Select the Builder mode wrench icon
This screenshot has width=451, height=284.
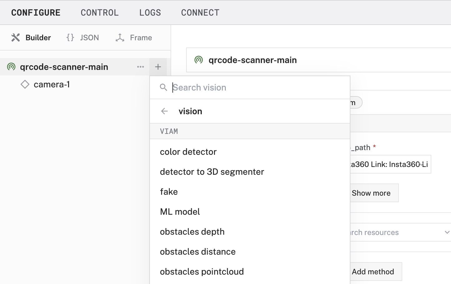(16, 37)
